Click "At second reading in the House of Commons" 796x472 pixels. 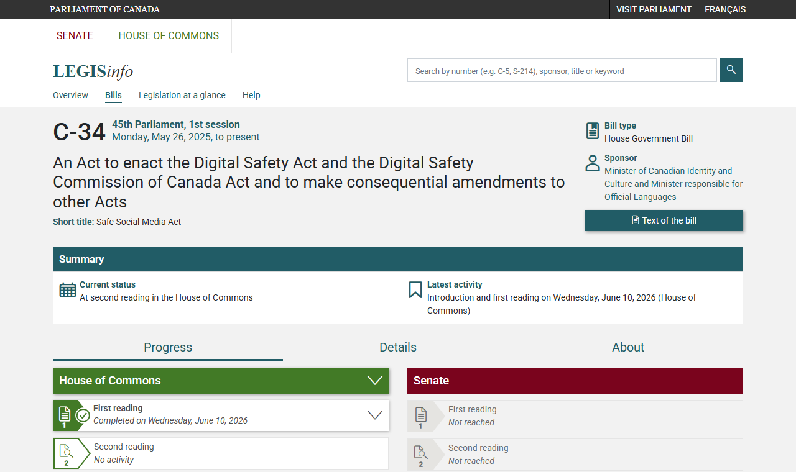(x=166, y=297)
